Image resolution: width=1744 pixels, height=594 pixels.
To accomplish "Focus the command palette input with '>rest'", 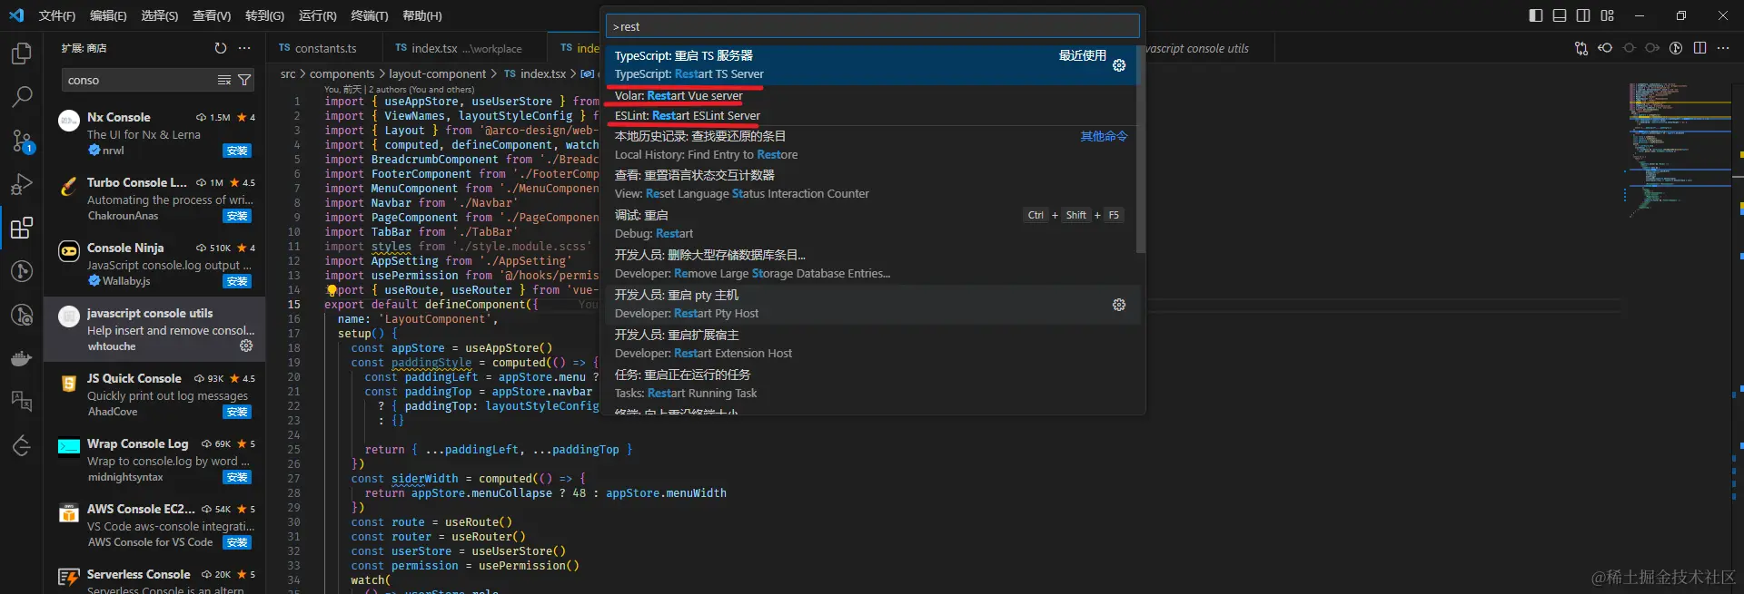I will (872, 26).
